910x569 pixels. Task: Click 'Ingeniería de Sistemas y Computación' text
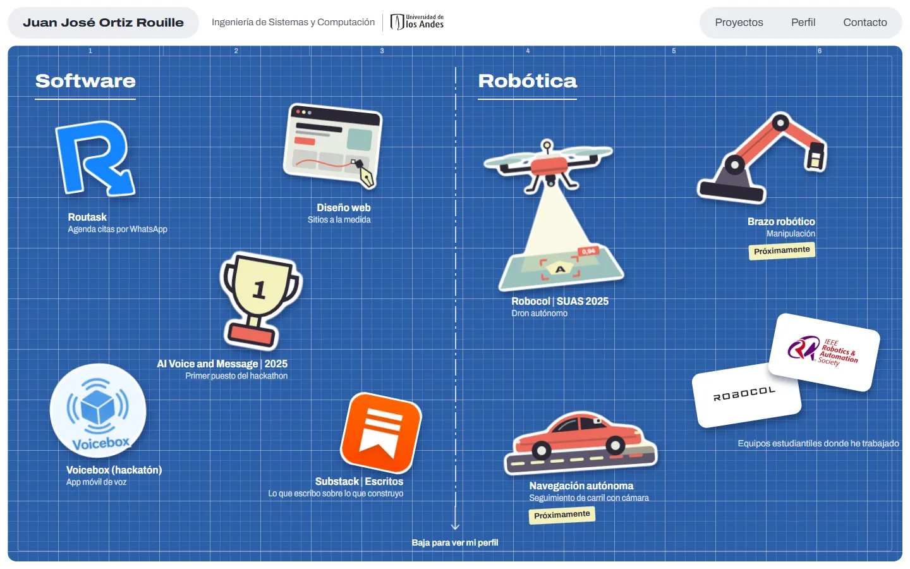[293, 22]
